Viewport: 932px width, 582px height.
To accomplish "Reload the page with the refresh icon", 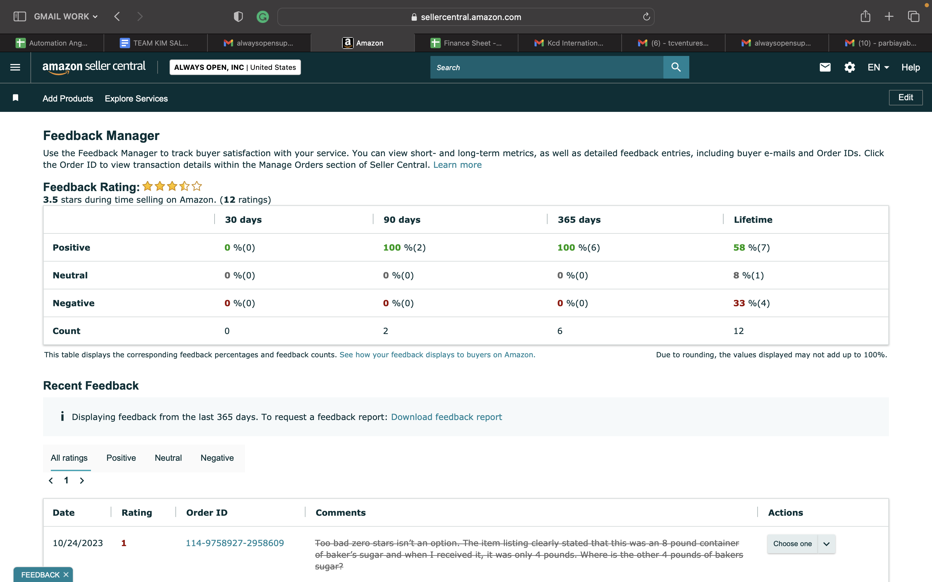I will (646, 16).
